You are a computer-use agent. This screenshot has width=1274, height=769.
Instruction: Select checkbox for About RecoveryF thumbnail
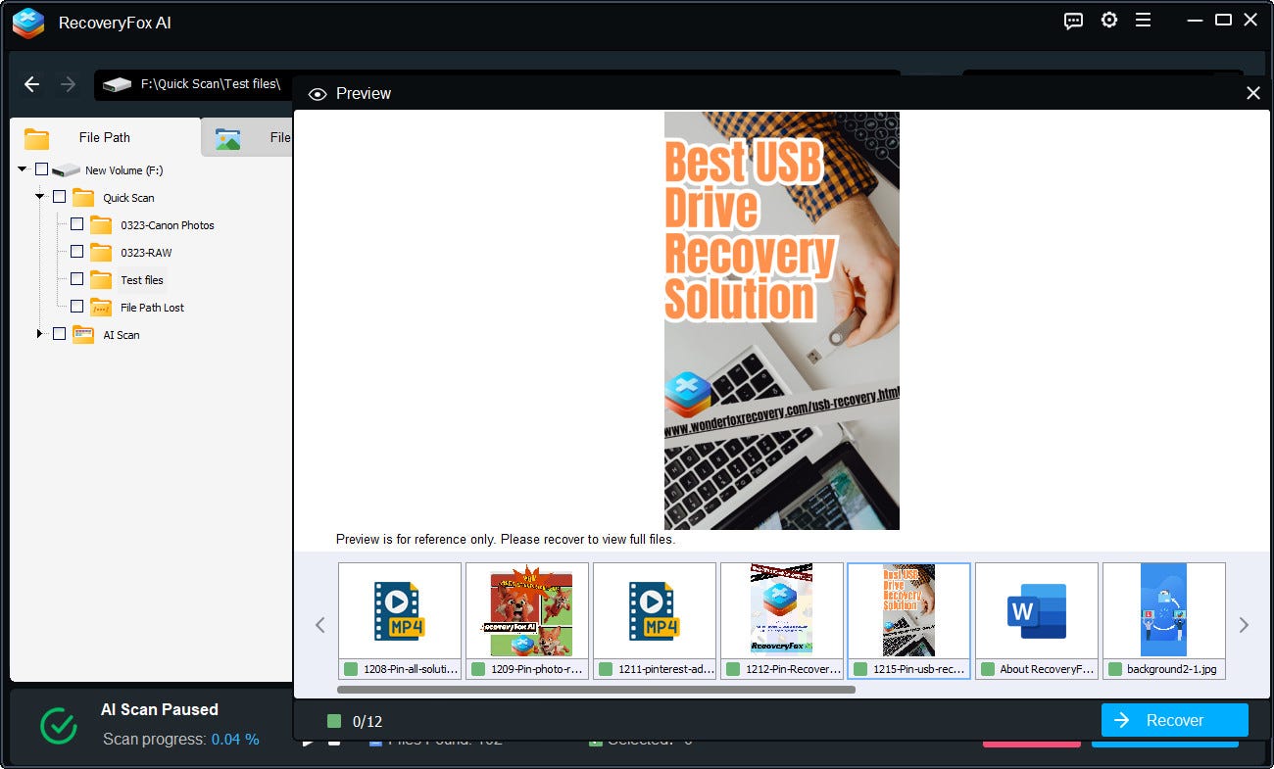(x=988, y=669)
